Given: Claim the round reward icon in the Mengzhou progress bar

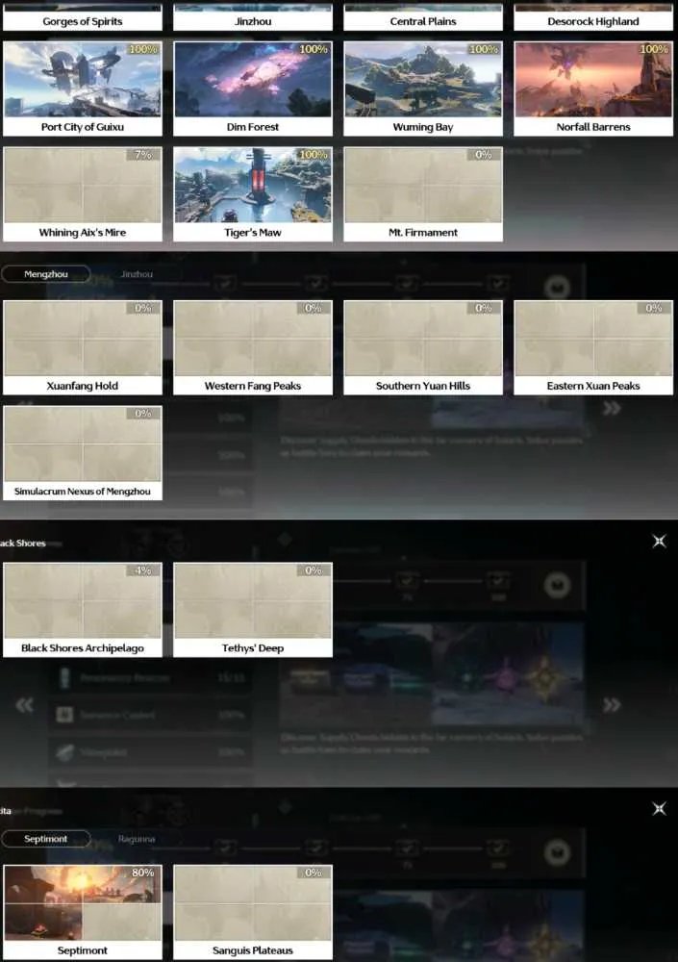Looking at the screenshot, I should tap(557, 287).
